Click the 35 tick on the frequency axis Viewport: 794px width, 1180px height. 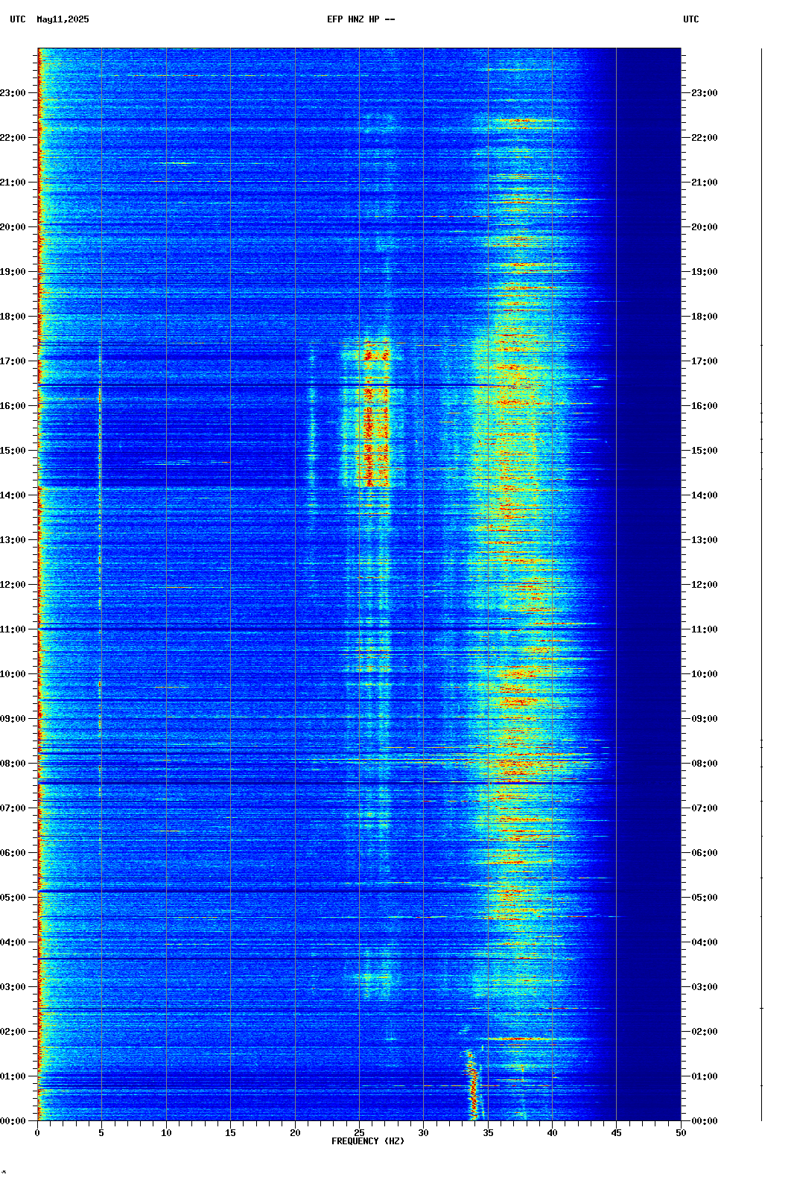pyautogui.click(x=488, y=1133)
